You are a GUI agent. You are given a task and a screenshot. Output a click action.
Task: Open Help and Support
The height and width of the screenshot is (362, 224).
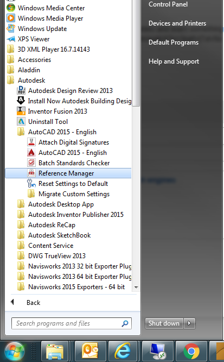click(x=174, y=61)
